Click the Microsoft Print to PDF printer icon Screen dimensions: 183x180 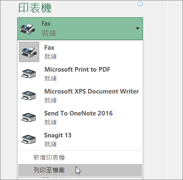tap(29, 73)
